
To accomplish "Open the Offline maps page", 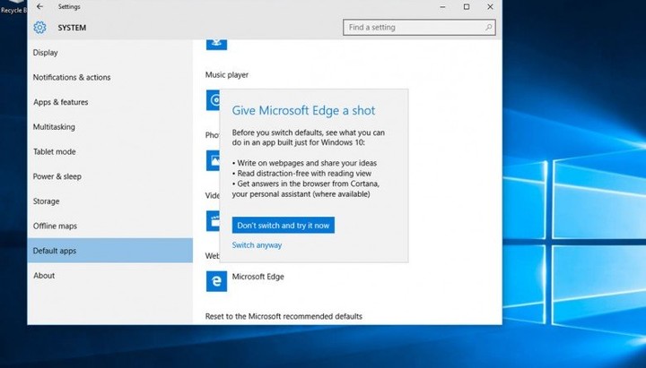I will 55,227.
